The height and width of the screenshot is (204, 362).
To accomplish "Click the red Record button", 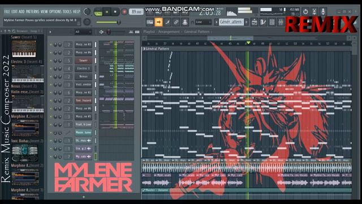I will (x=124, y=12).
